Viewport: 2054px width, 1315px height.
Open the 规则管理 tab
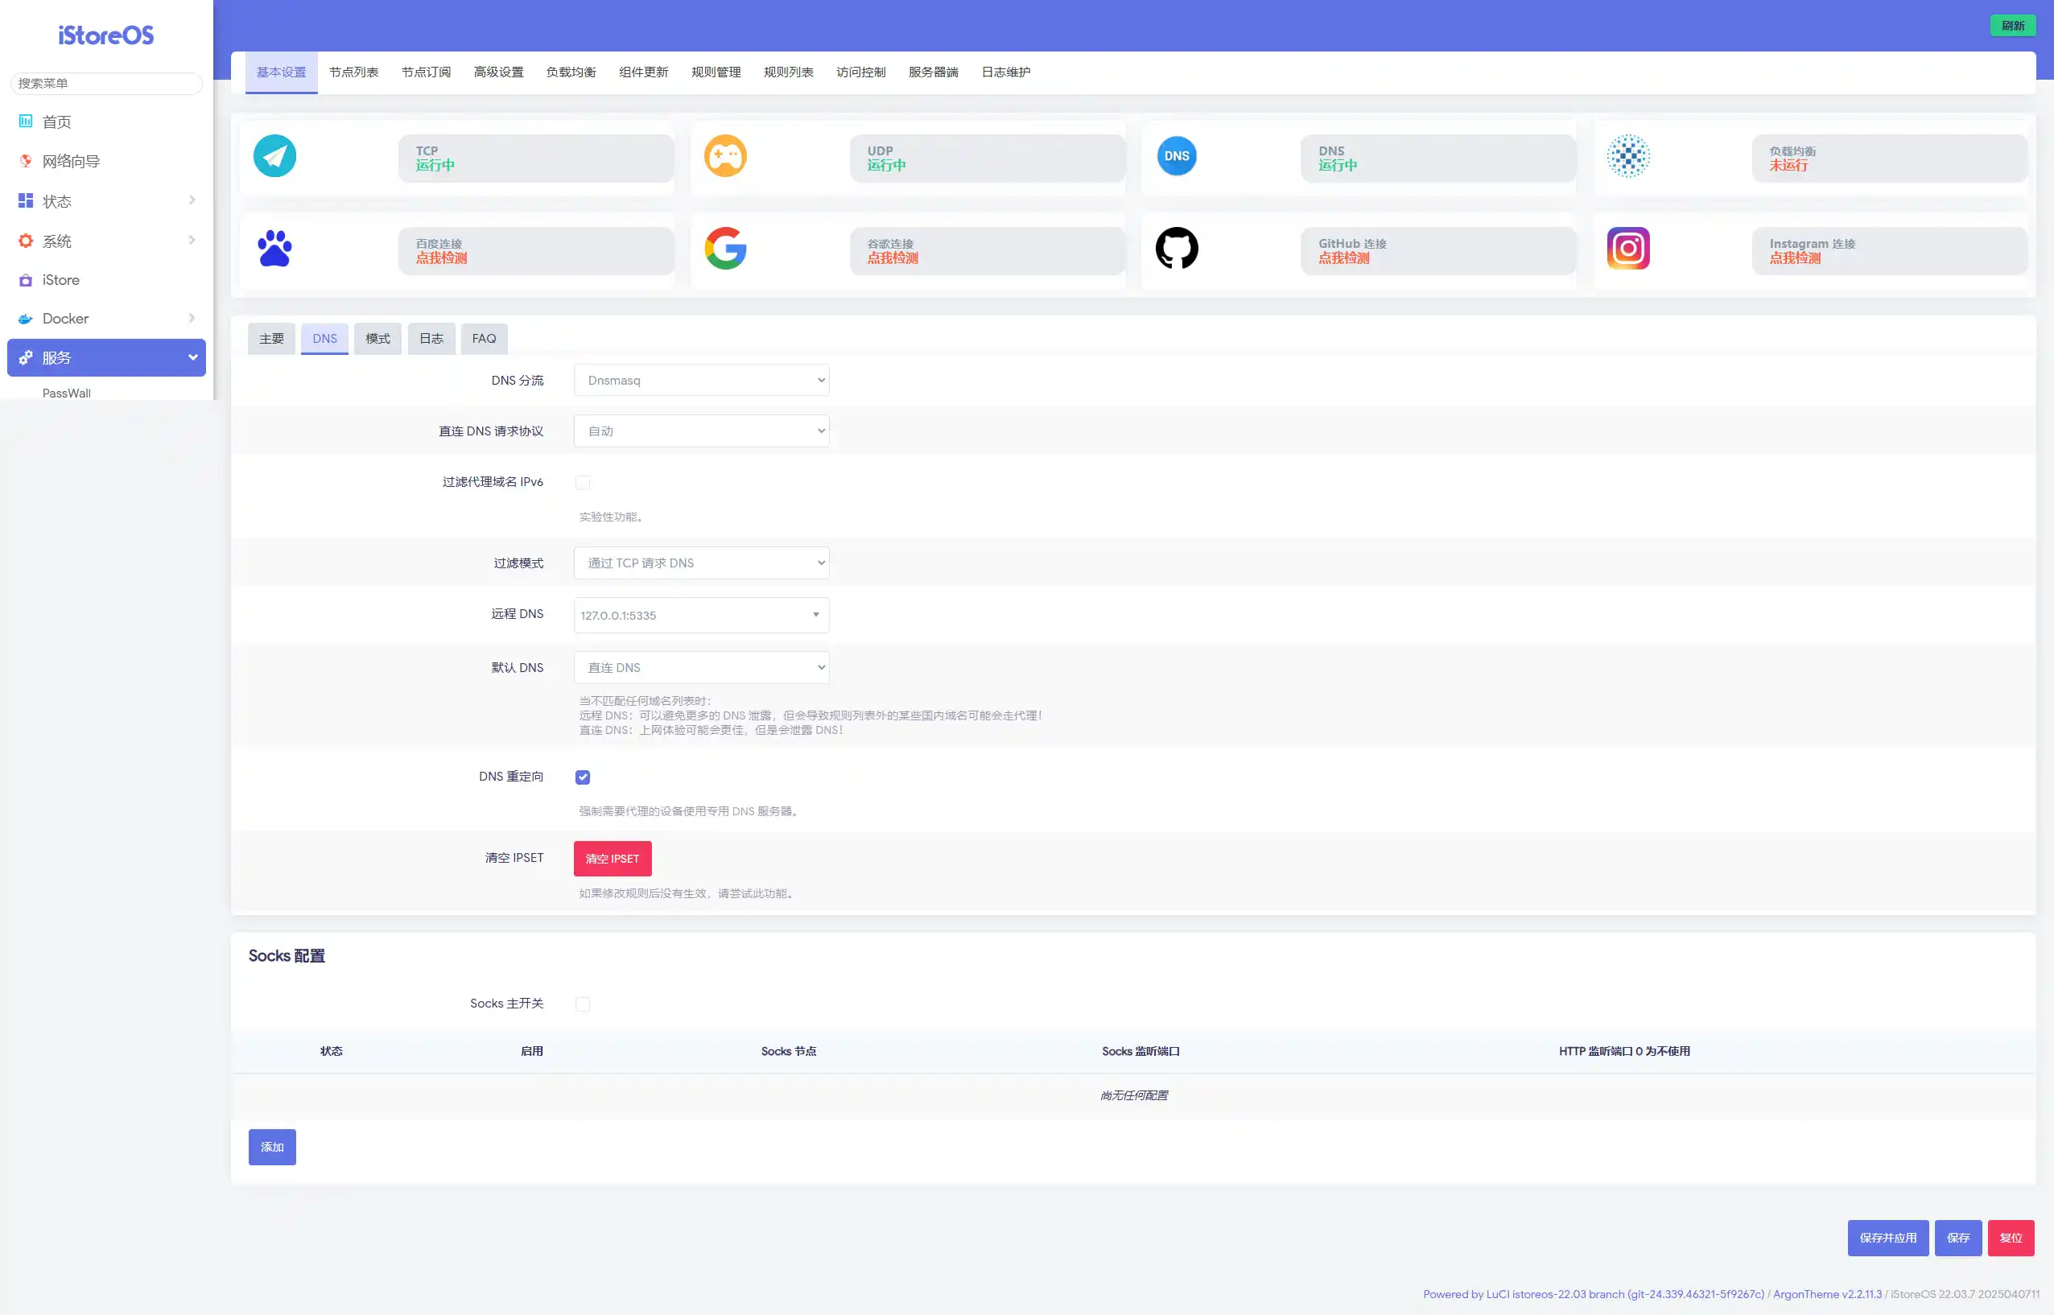(716, 72)
